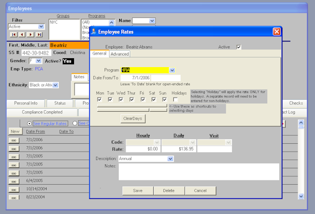Click the first name field showing Beatriz

pyautogui.click(x=69, y=45)
